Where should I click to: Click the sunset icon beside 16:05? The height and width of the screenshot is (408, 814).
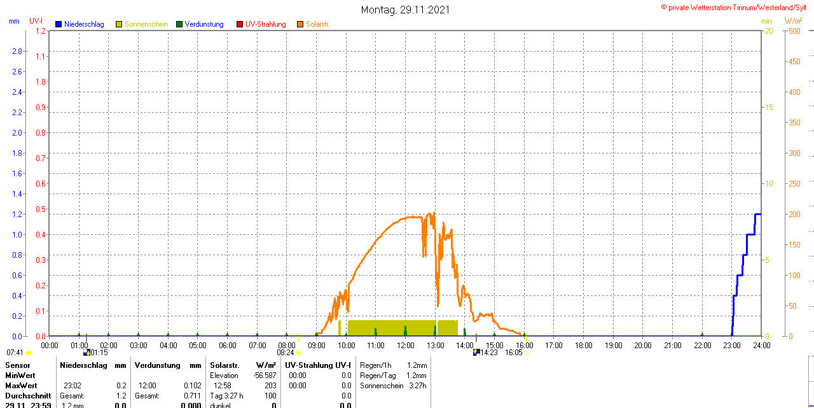click(x=527, y=352)
